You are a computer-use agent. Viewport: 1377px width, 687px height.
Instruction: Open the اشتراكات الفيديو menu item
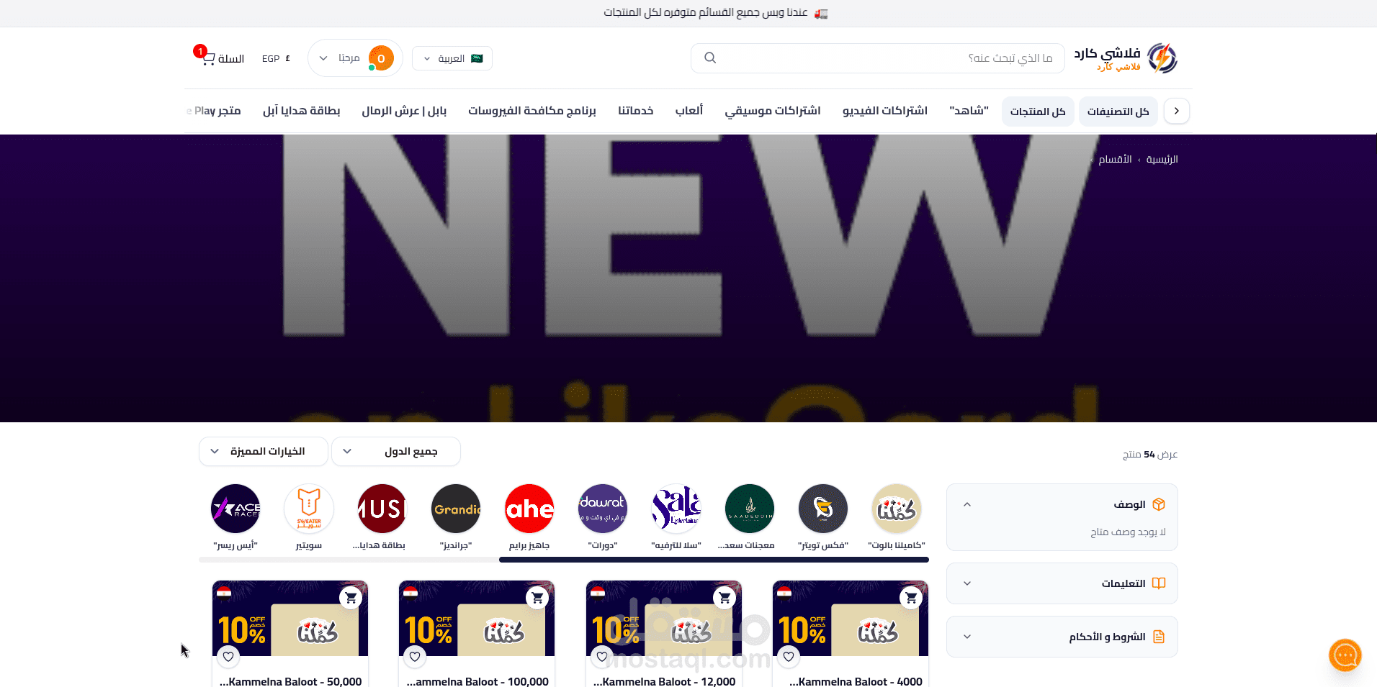click(885, 111)
